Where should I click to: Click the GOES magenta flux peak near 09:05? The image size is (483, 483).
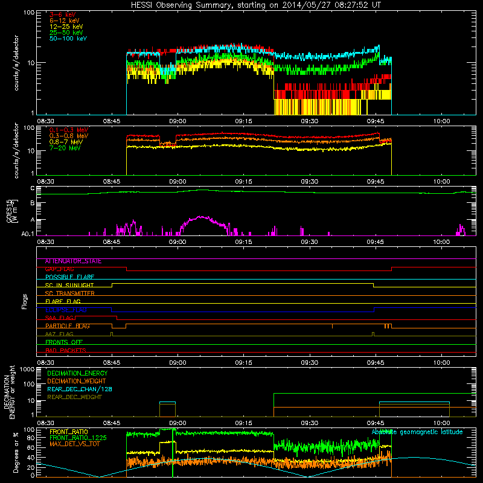click(201, 217)
